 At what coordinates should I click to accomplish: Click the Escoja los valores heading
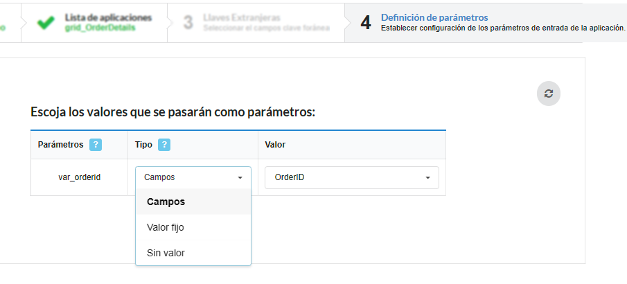[x=173, y=112]
